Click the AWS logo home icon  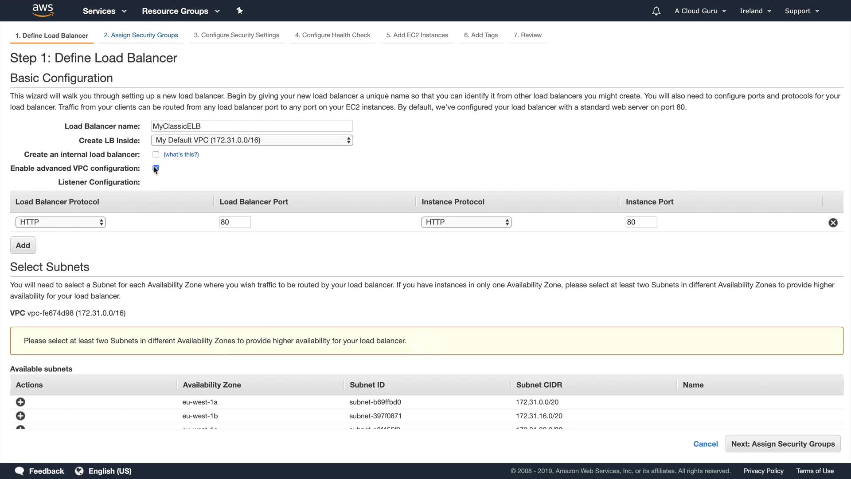click(43, 10)
